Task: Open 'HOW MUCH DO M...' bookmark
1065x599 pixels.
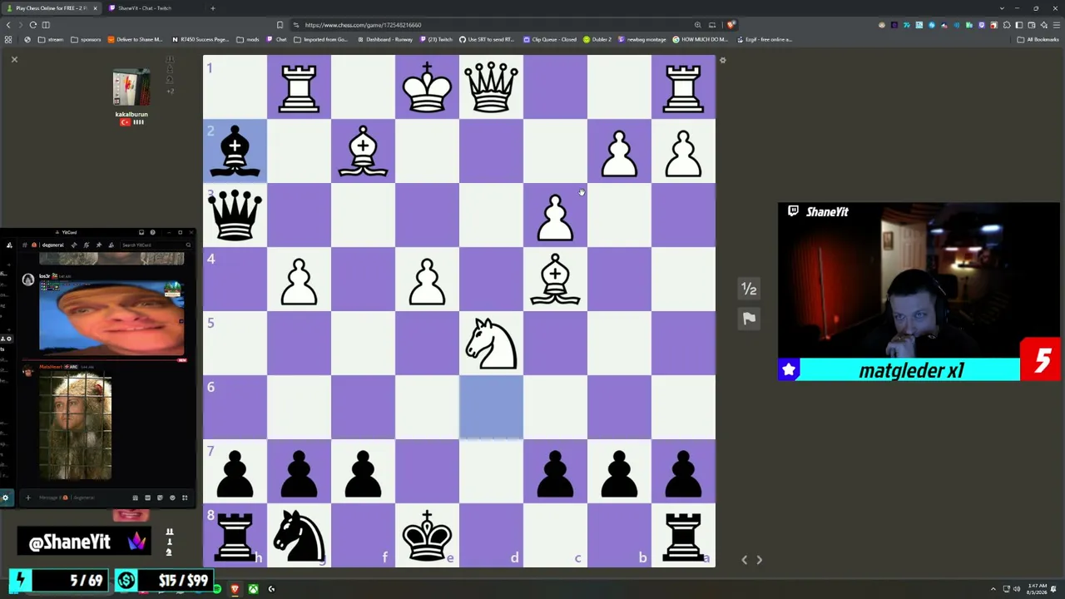Action: [701, 39]
